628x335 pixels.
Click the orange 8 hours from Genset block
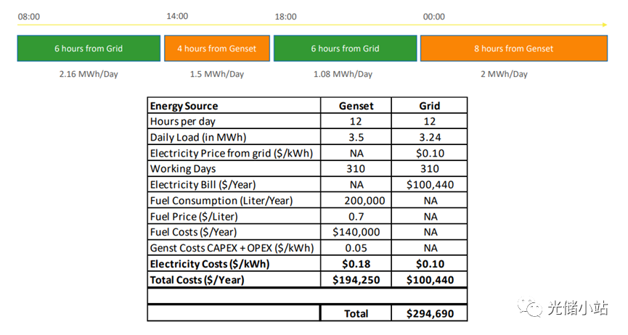(x=513, y=49)
